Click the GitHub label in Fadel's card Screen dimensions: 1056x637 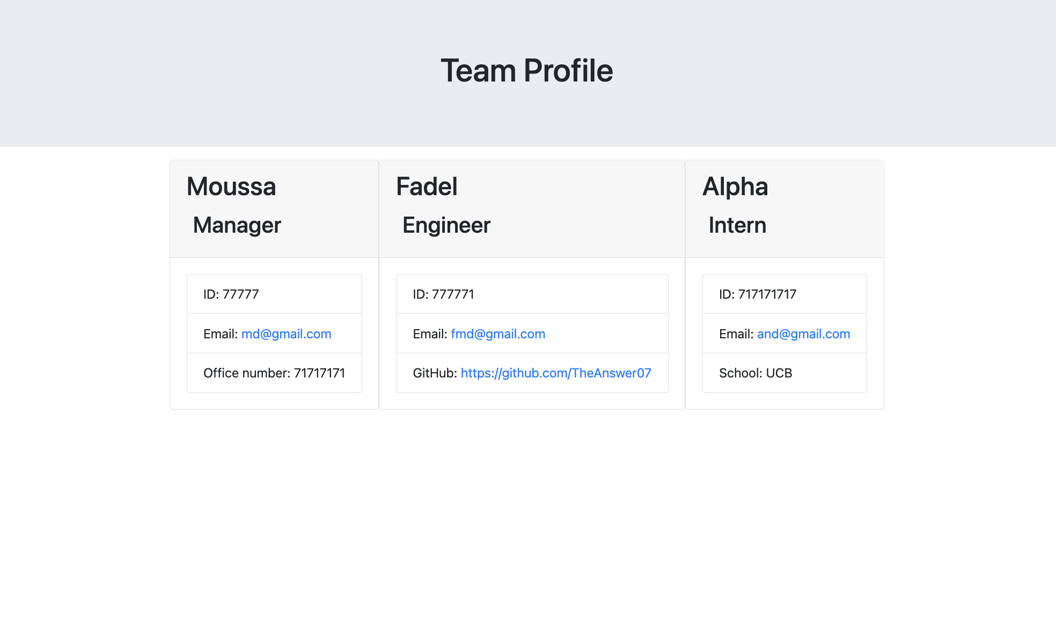433,373
